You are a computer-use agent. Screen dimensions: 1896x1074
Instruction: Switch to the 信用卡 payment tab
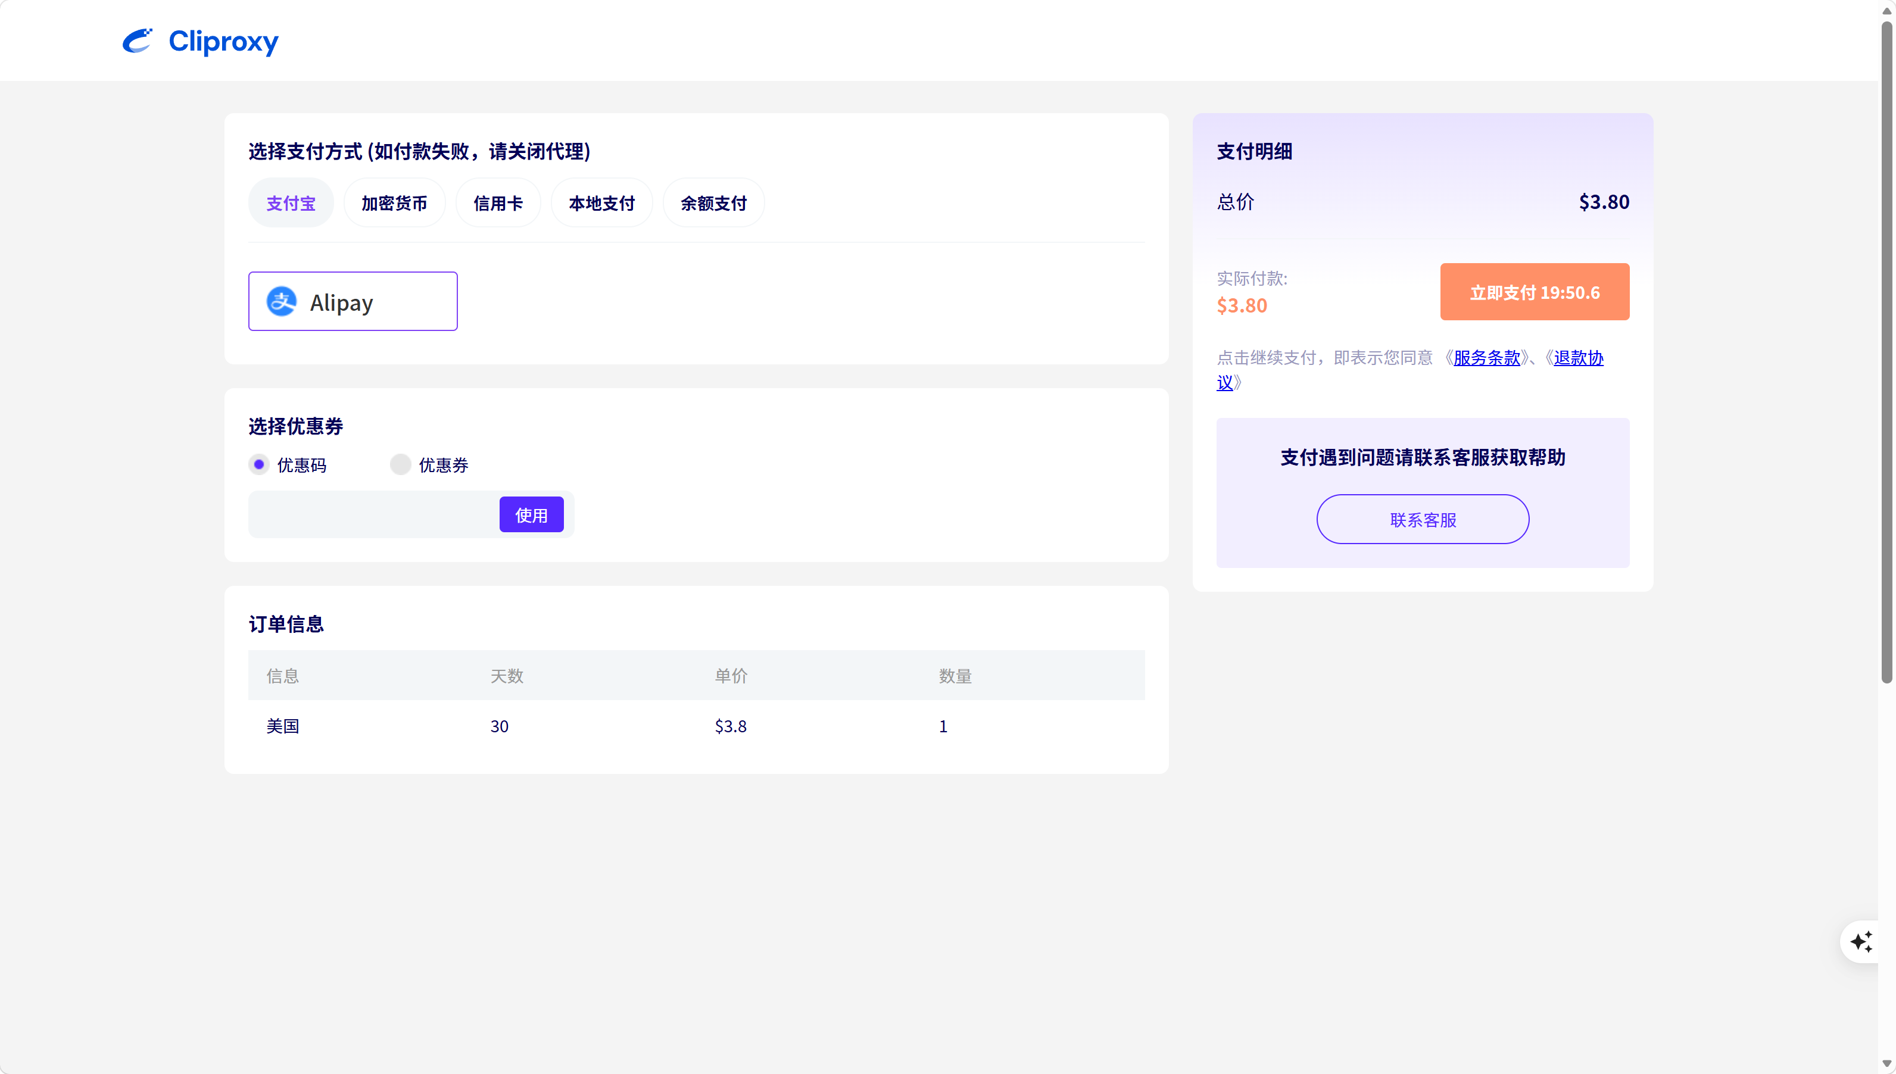click(498, 203)
